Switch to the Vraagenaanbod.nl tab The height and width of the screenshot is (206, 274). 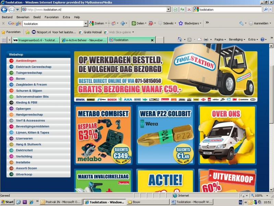coord(36,40)
